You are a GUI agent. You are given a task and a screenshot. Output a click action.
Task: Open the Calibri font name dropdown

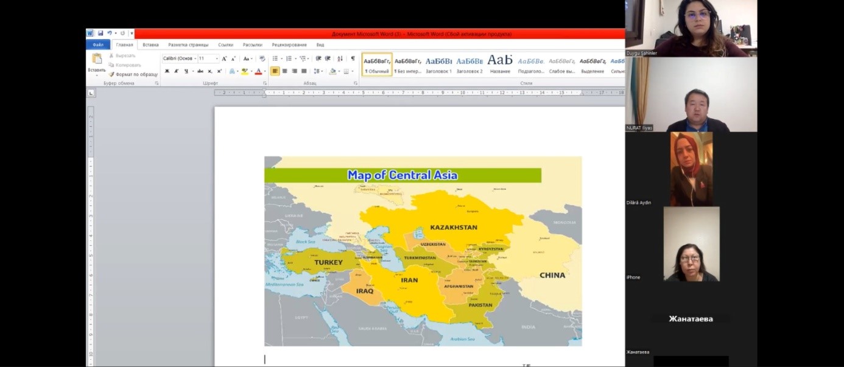[194, 58]
